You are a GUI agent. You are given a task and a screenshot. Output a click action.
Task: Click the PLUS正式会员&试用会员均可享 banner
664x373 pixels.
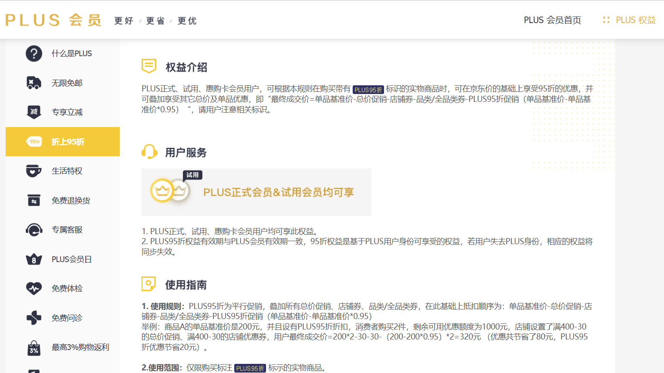256,192
